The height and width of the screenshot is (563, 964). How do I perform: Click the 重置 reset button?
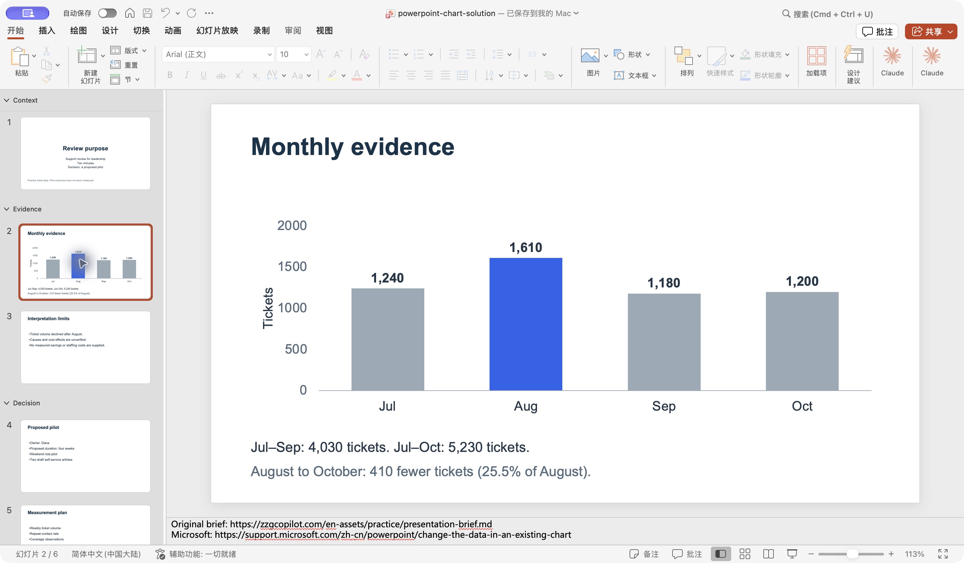coord(124,65)
